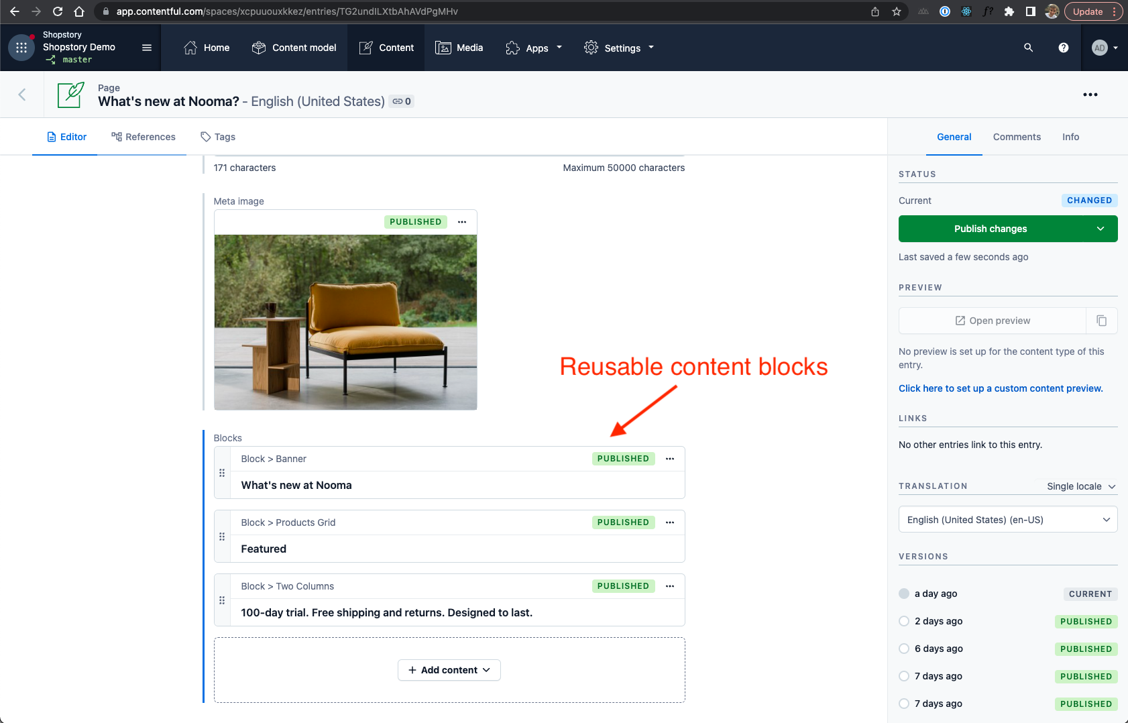The width and height of the screenshot is (1128, 723).
Task: Select the '6 days ago' version radio
Action: (904, 649)
